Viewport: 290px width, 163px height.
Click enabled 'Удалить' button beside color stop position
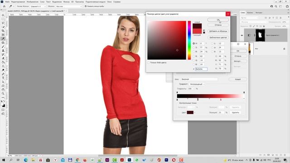(x=236, y=113)
